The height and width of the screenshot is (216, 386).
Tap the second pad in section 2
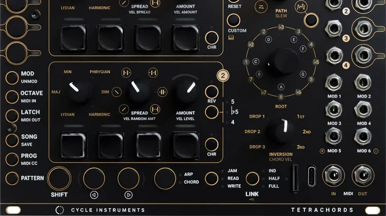(111, 145)
